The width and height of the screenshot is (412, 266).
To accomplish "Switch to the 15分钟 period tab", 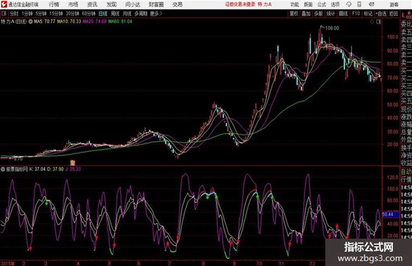I will pos(56,14).
